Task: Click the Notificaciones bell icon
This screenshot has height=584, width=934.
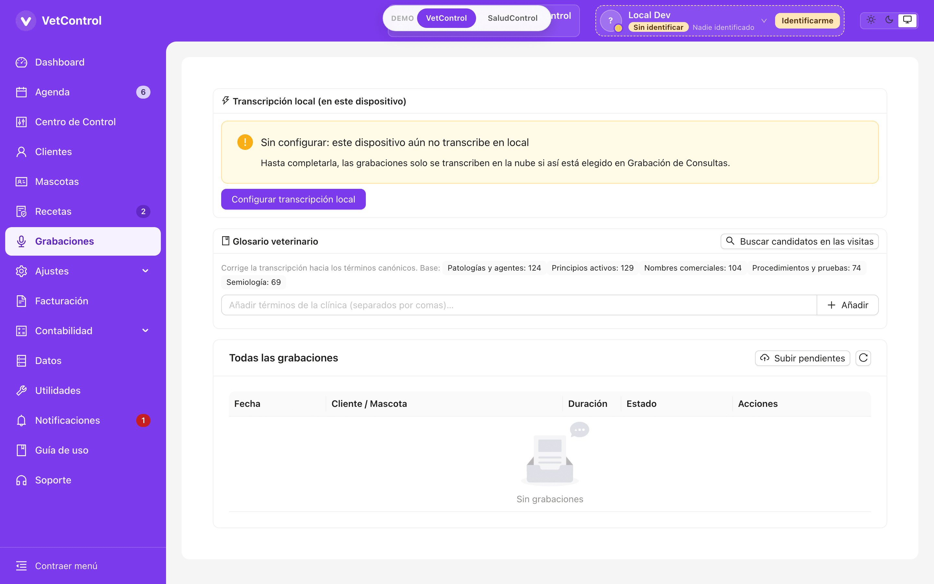Action: pyautogui.click(x=21, y=420)
